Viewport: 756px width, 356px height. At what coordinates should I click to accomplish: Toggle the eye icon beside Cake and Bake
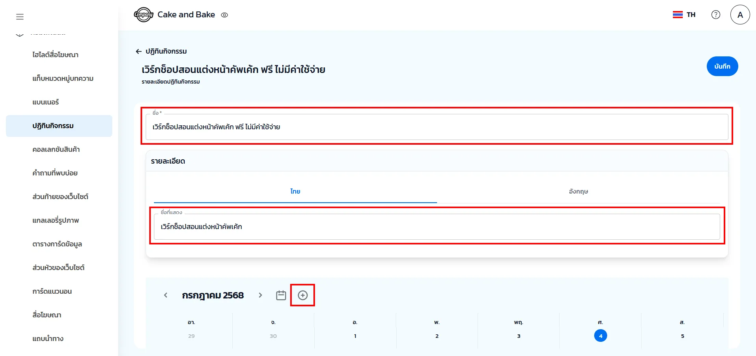pyautogui.click(x=224, y=15)
